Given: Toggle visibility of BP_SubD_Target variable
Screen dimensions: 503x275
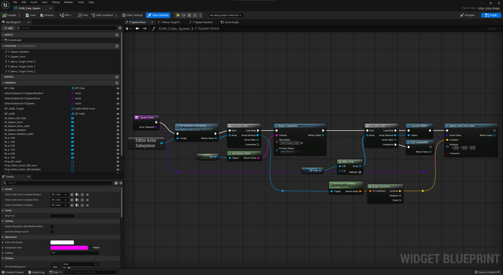Looking at the screenshot, I should [118, 109].
